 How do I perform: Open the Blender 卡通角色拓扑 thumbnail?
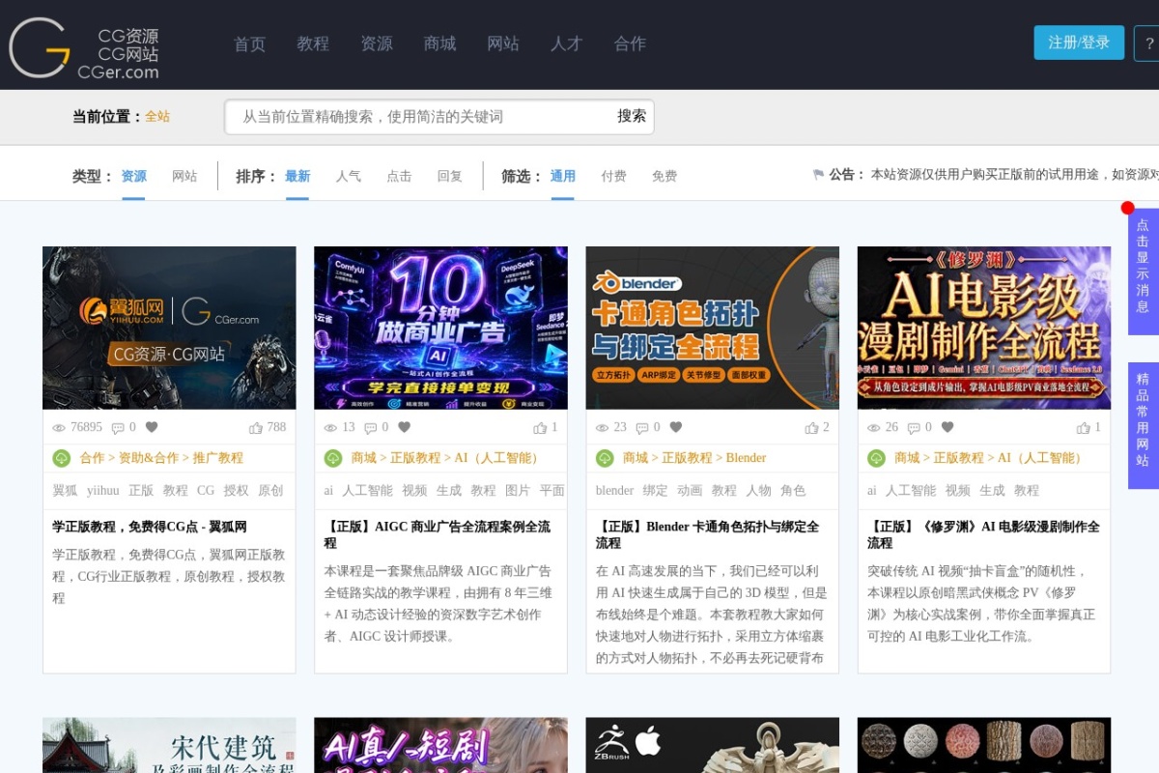coord(713,328)
